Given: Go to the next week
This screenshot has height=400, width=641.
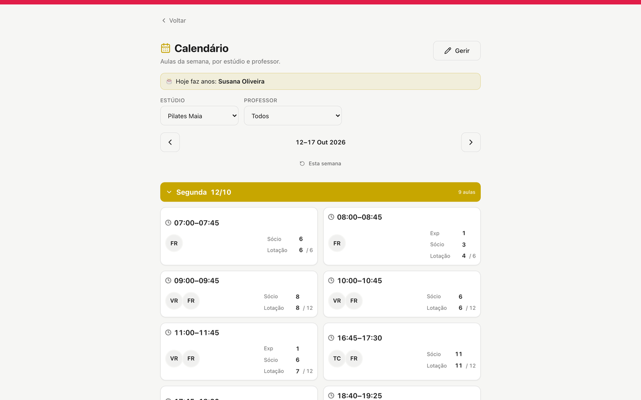Looking at the screenshot, I should click(x=471, y=142).
